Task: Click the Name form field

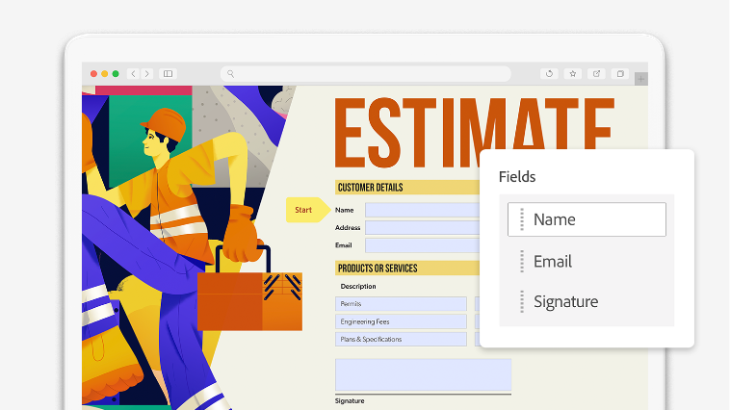Action: point(421,210)
